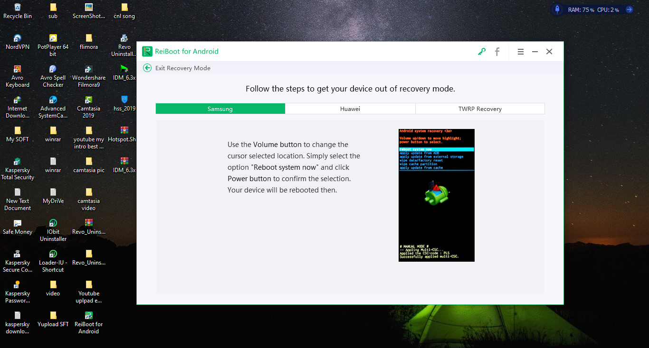Click the rocket boost icon in RAM widget

tap(558, 9)
